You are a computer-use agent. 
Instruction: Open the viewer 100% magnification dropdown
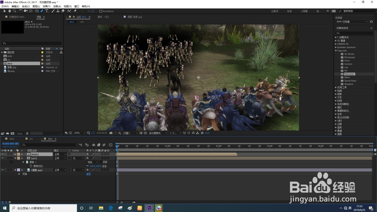click(x=79, y=133)
